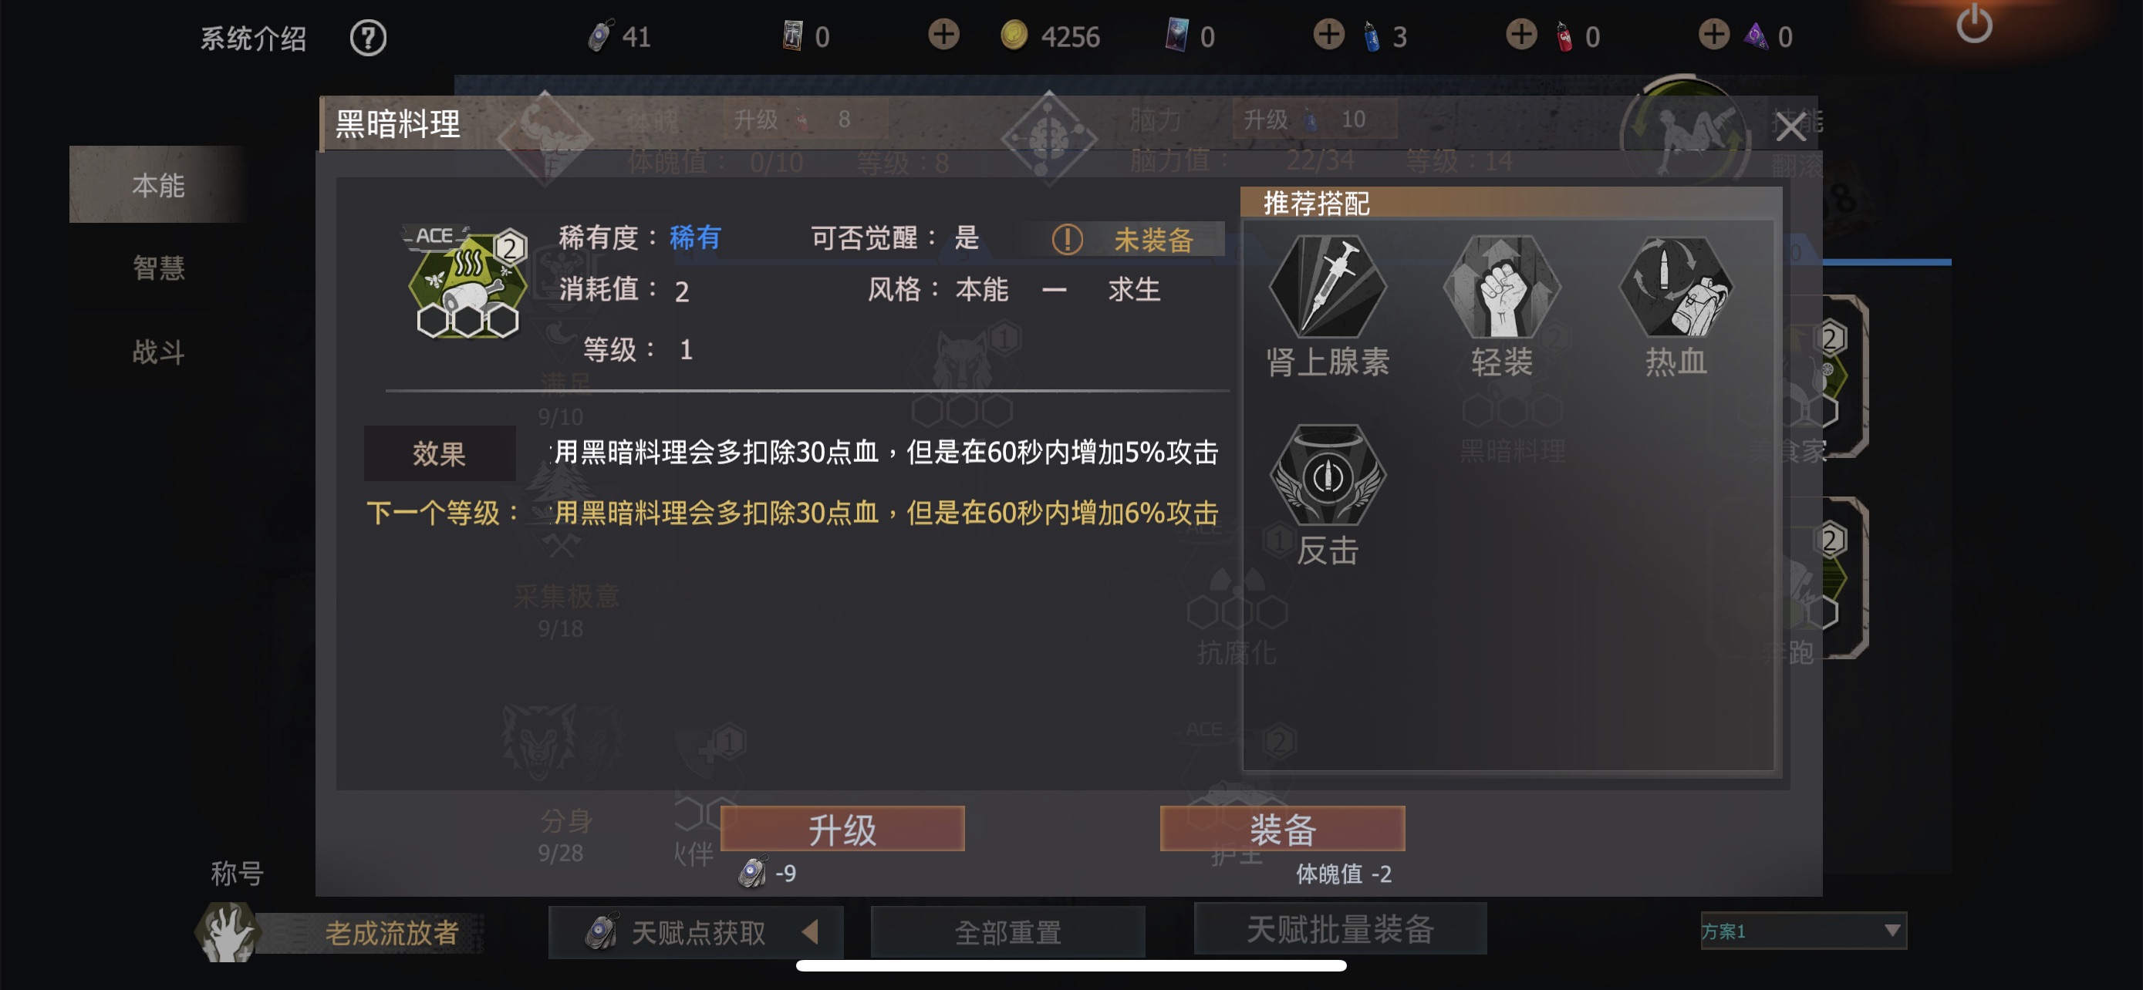Select the 本能 tab
The height and width of the screenshot is (990, 2143).
[158, 184]
